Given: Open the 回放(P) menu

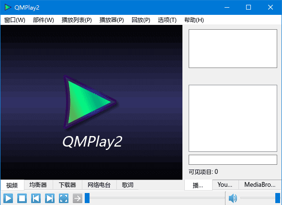Looking at the screenshot, I should click(141, 20).
